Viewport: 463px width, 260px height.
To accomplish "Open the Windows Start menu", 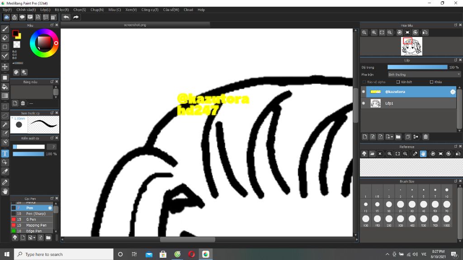I will (7, 254).
